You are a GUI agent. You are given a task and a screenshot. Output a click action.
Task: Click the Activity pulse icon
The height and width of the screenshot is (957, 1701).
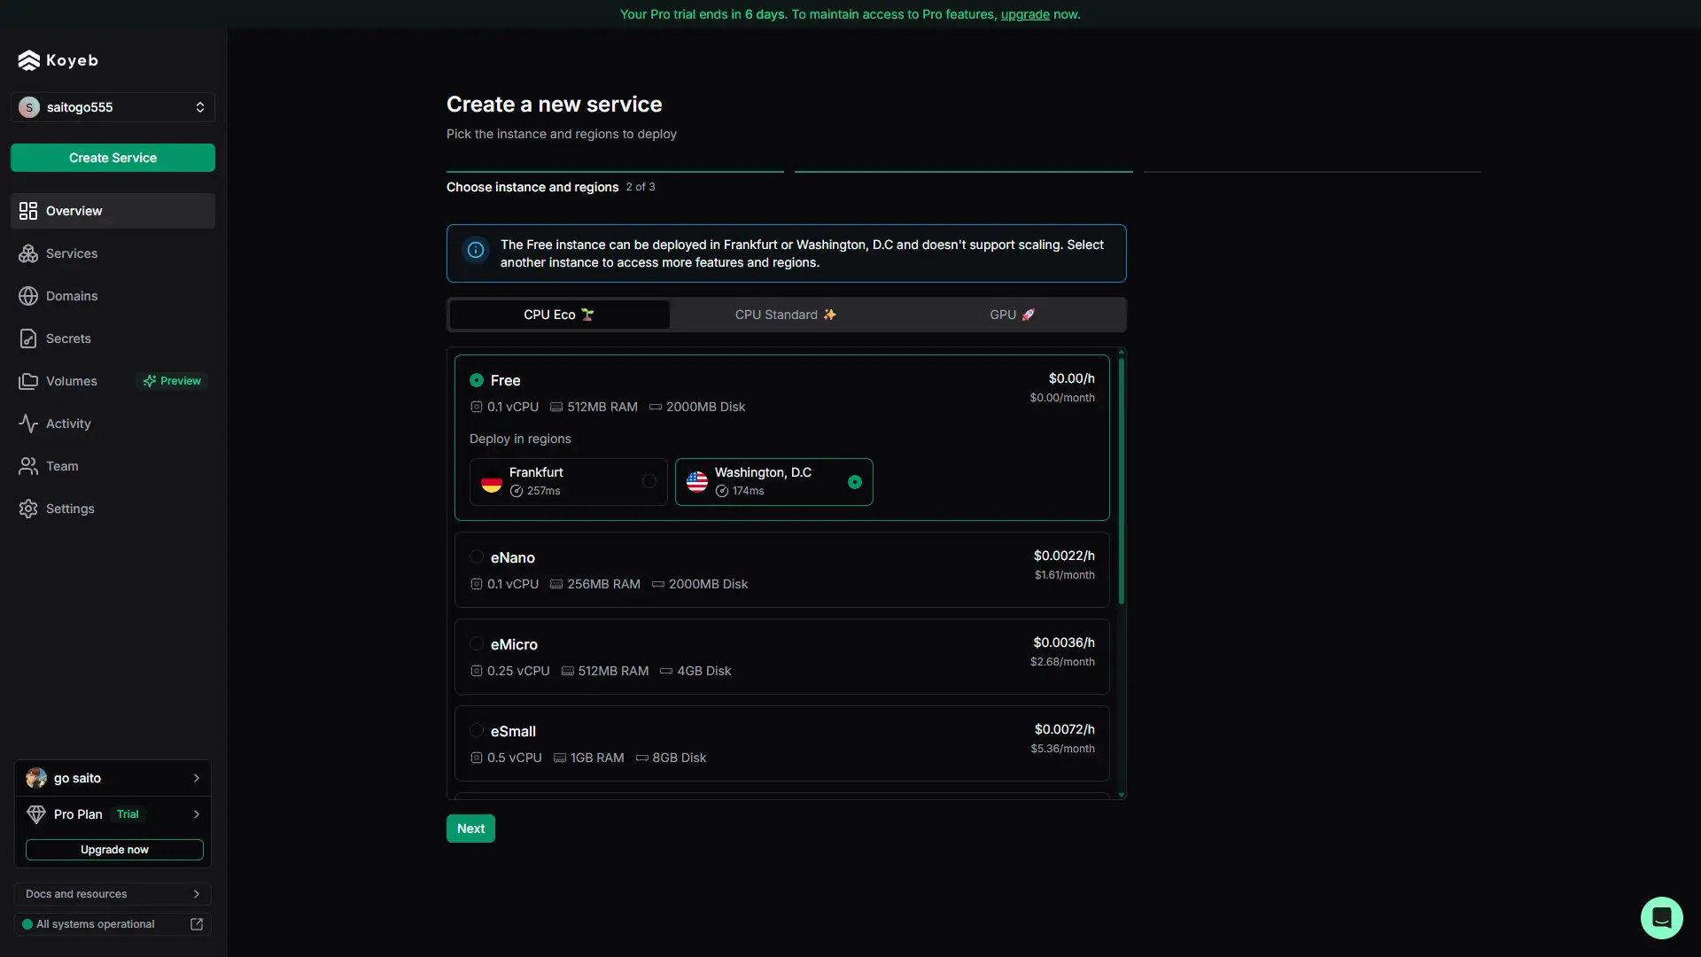(x=28, y=424)
